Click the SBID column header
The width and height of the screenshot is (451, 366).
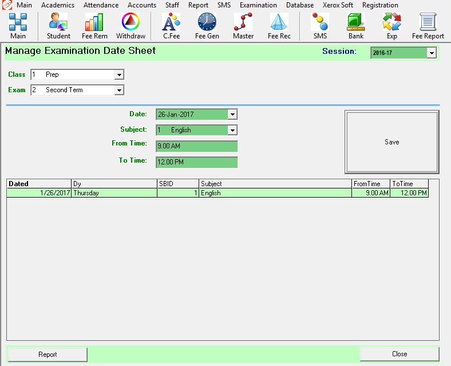pos(178,184)
